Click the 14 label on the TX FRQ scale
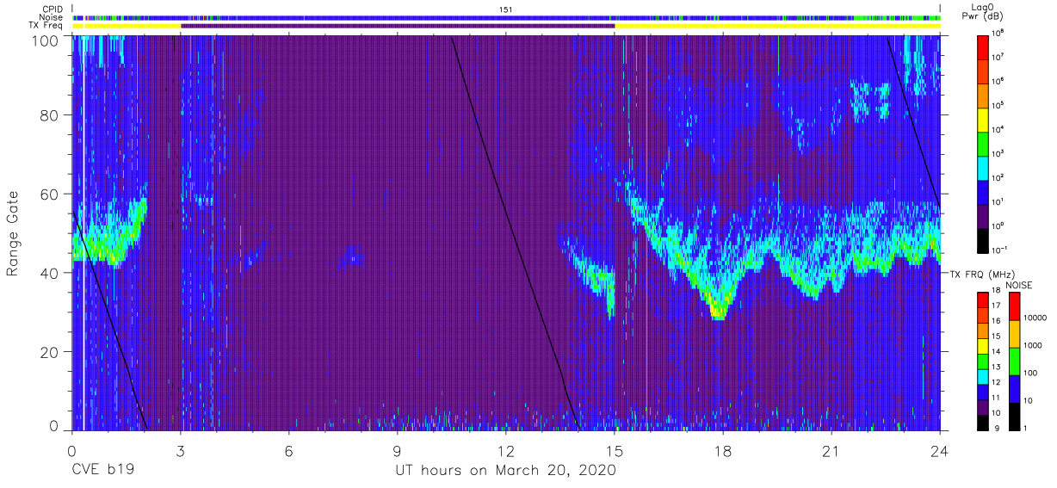Screen dimensions: 1057x488 [x=995, y=351]
